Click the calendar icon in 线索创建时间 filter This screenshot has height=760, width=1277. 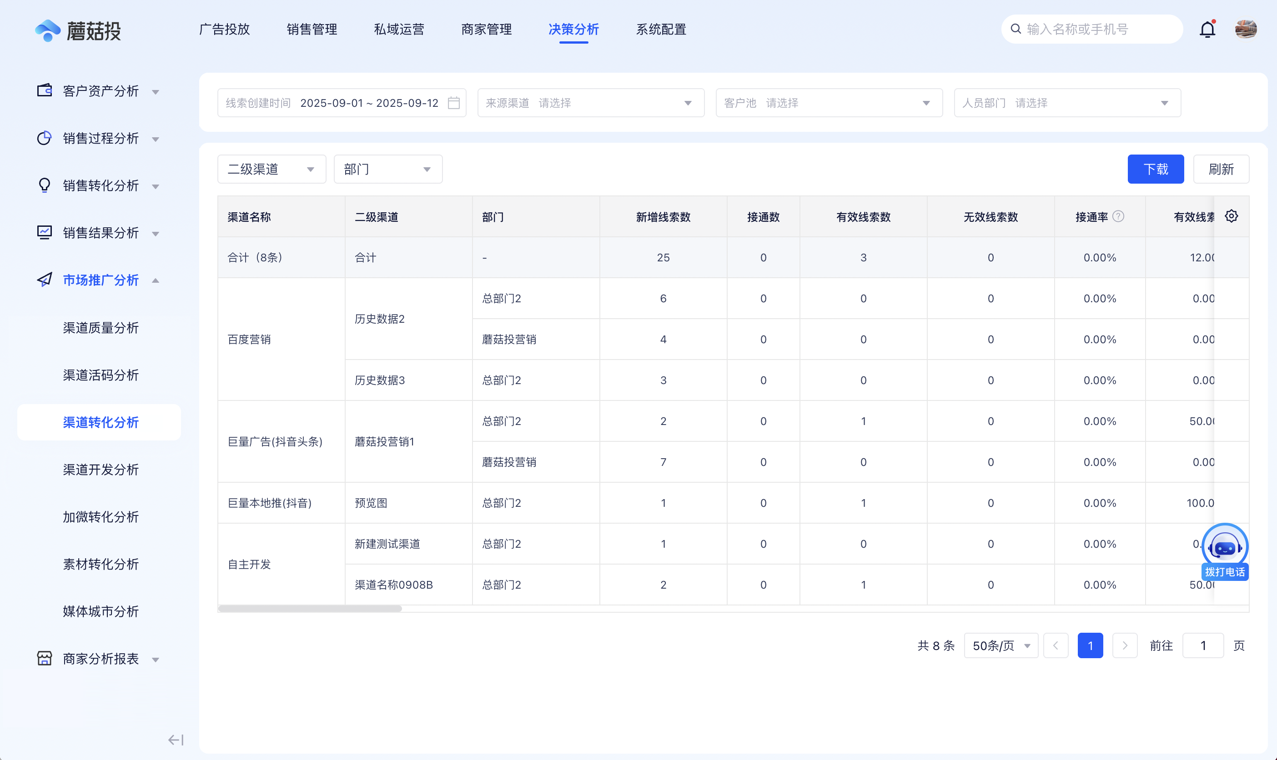click(453, 102)
